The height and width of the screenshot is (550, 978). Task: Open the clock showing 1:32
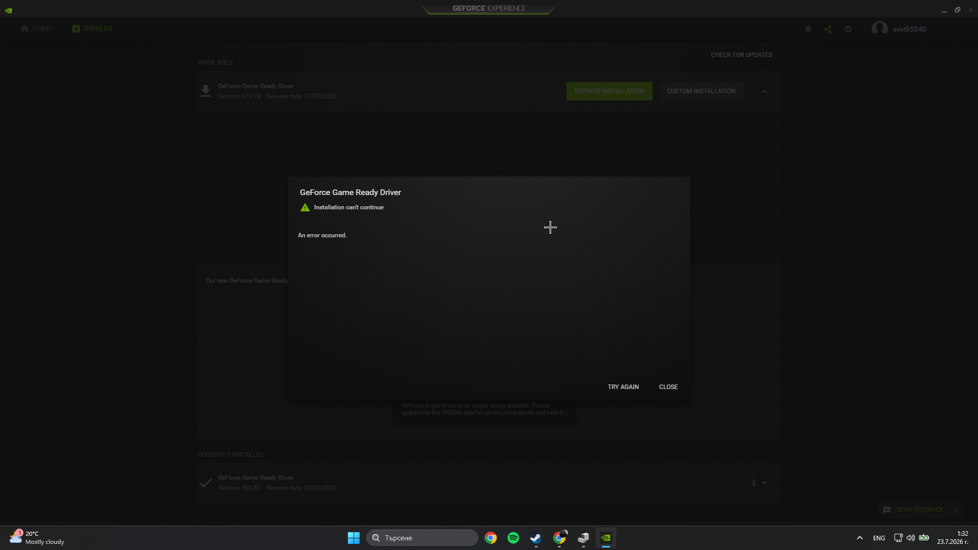(953, 538)
